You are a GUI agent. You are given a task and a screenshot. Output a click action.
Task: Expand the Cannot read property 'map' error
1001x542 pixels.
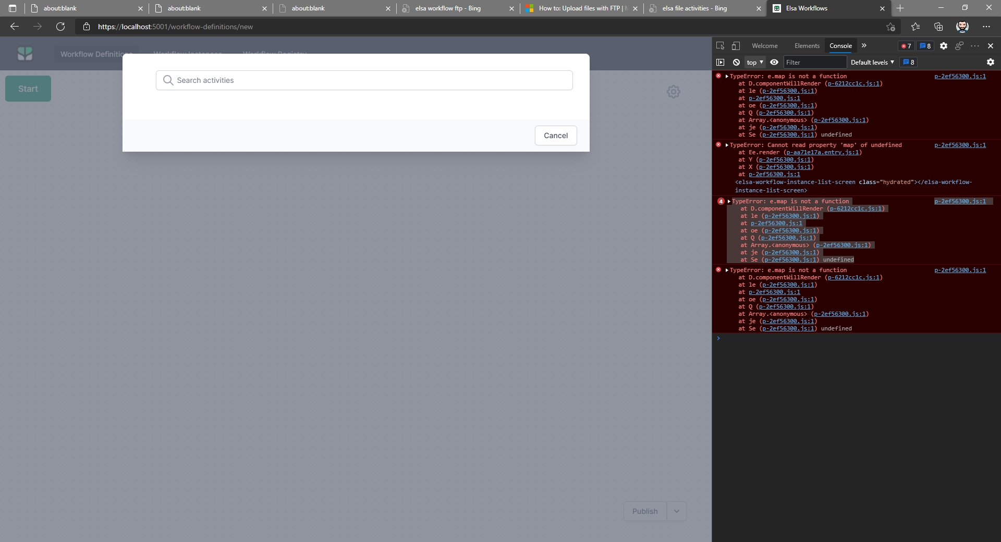pyautogui.click(x=727, y=145)
